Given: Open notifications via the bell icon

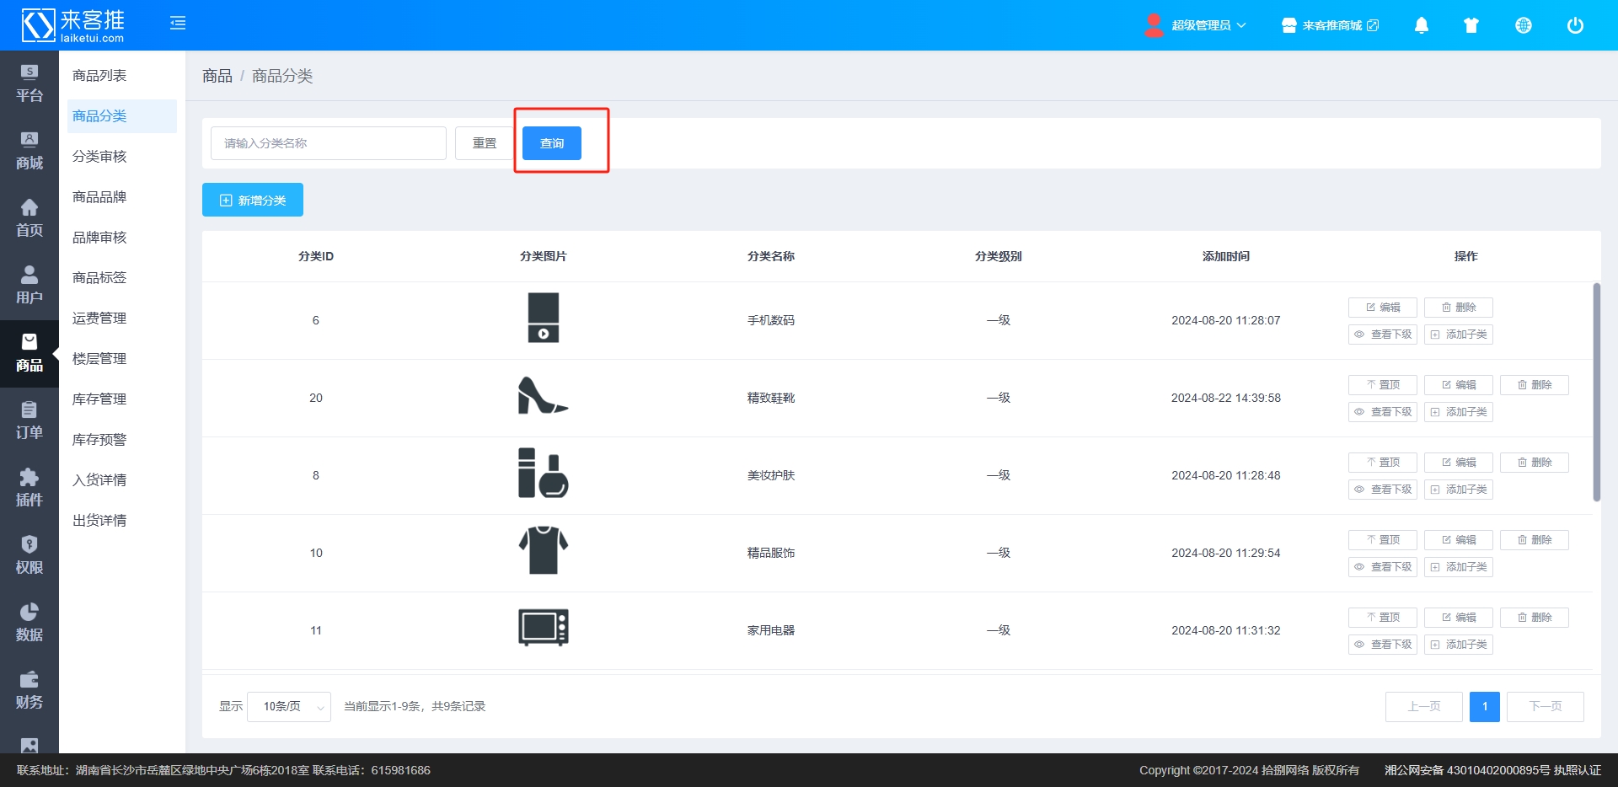Looking at the screenshot, I should point(1421,25).
